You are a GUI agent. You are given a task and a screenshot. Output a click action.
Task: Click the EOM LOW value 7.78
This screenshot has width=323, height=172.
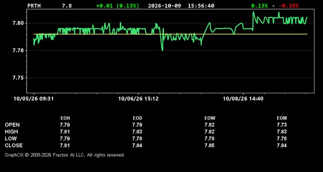(282, 138)
